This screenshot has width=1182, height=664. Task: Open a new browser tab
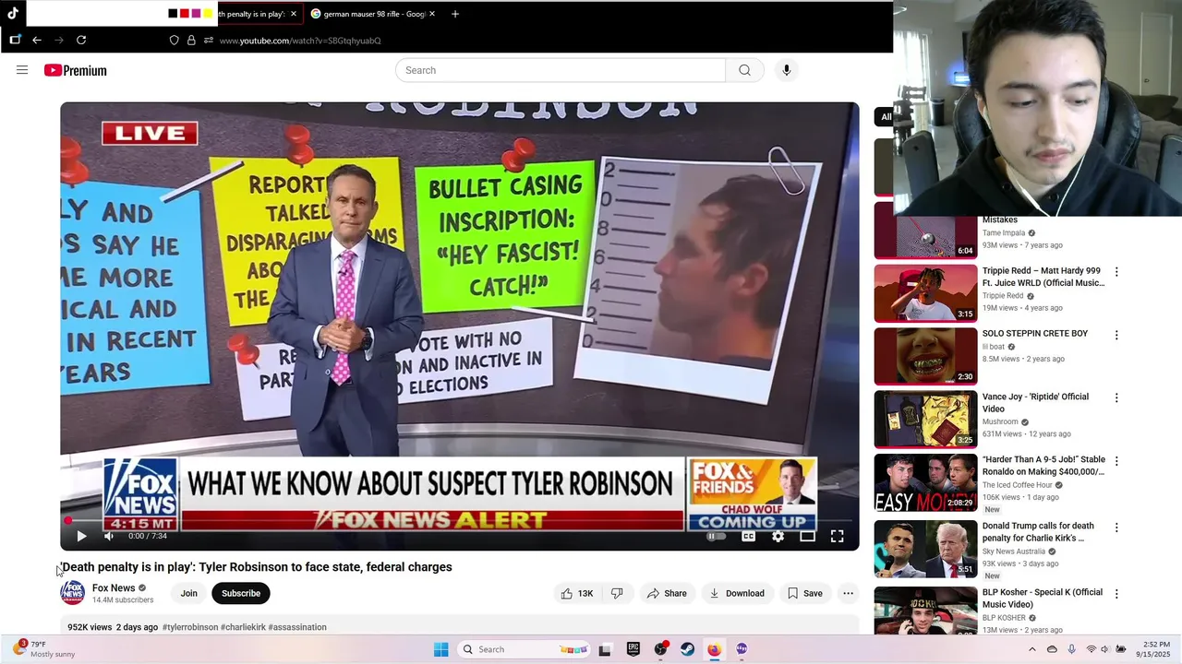pos(454,14)
